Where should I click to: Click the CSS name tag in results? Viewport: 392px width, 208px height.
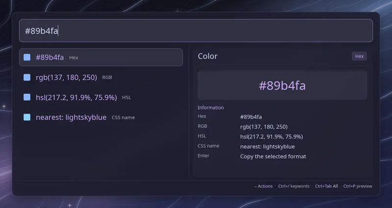(123, 117)
